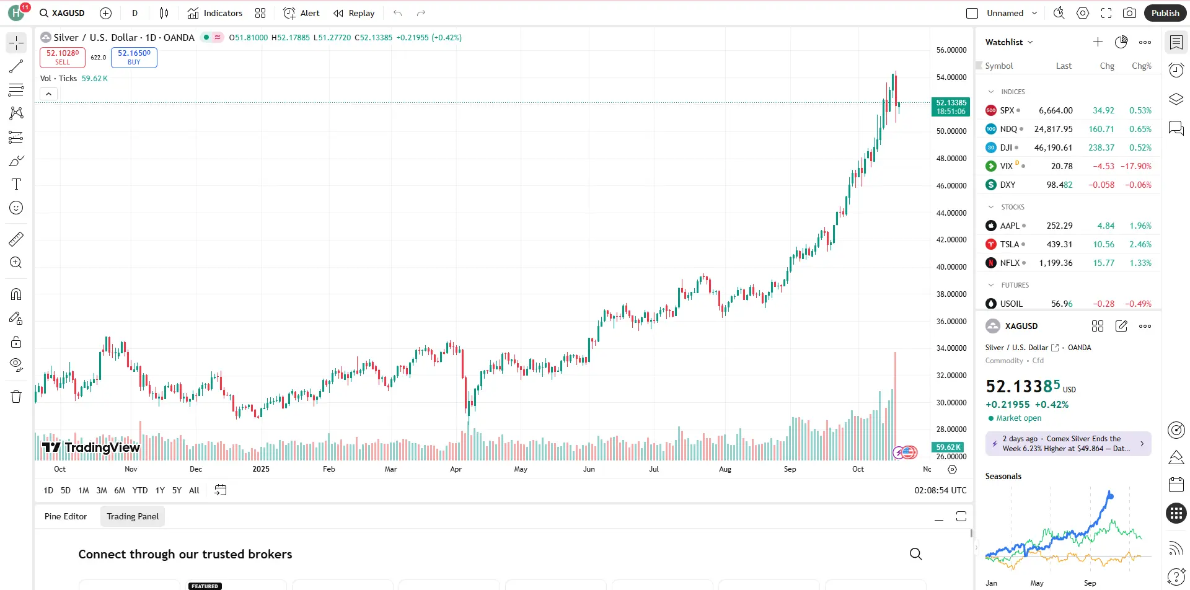Select the trend line drawing tool
The image size is (1190, 590).
point(16,66)
